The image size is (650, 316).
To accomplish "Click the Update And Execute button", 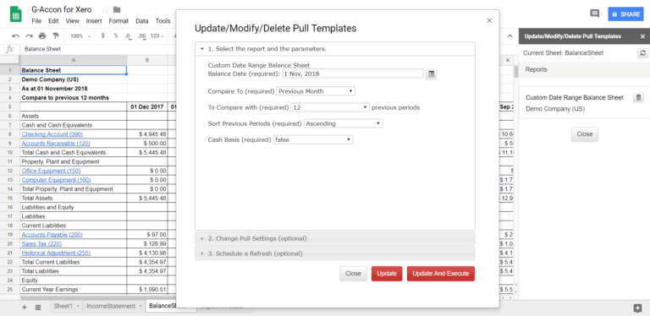I will coord(441,274).
